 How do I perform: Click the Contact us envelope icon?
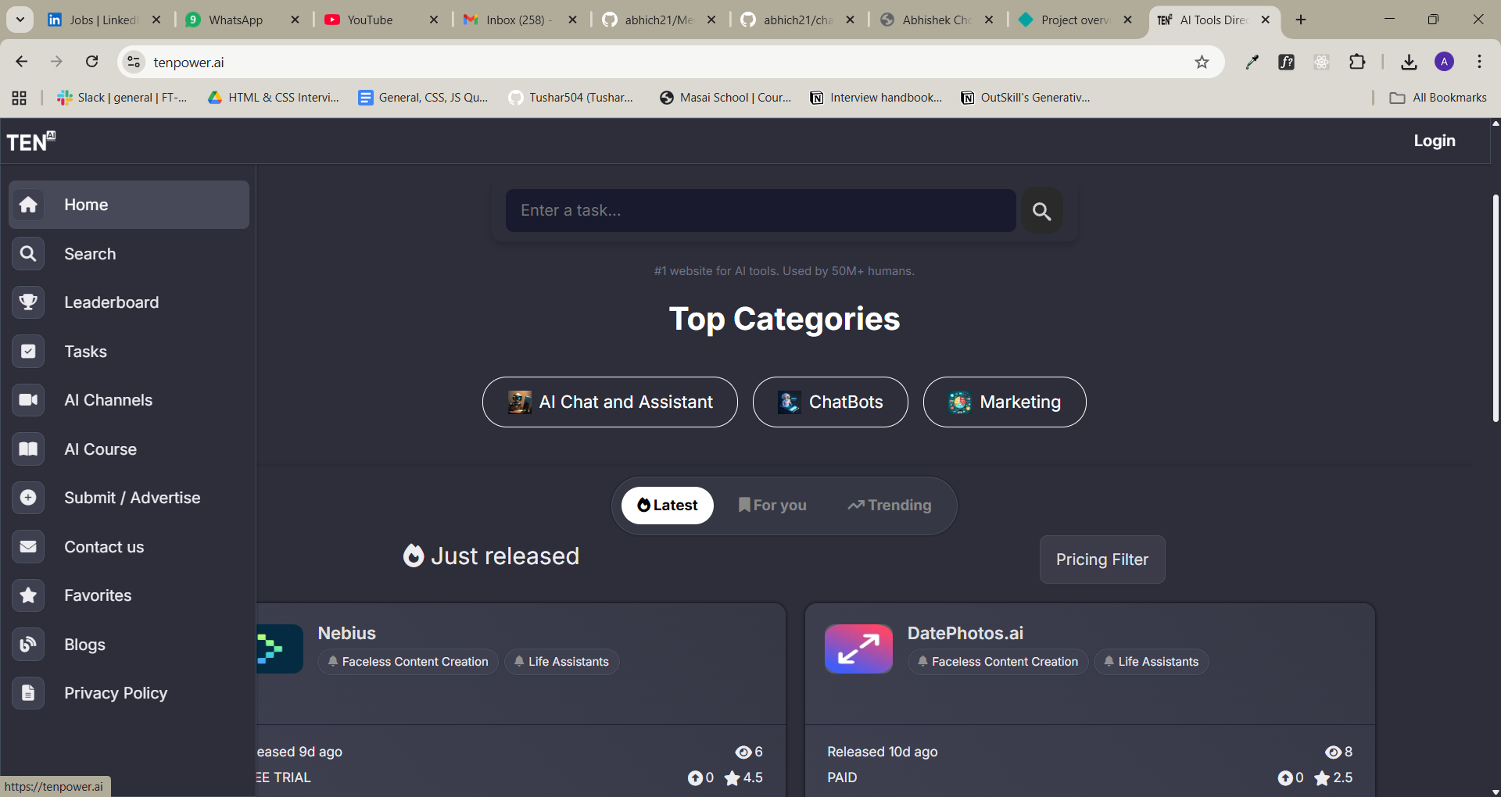point(28,547)
